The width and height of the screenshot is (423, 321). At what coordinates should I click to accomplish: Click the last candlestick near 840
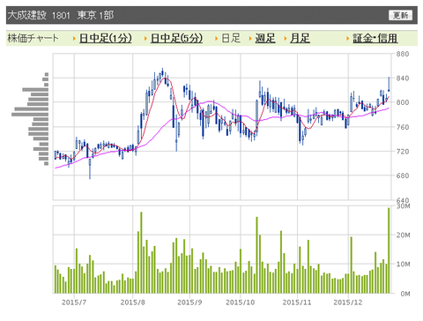pos(389,84)
